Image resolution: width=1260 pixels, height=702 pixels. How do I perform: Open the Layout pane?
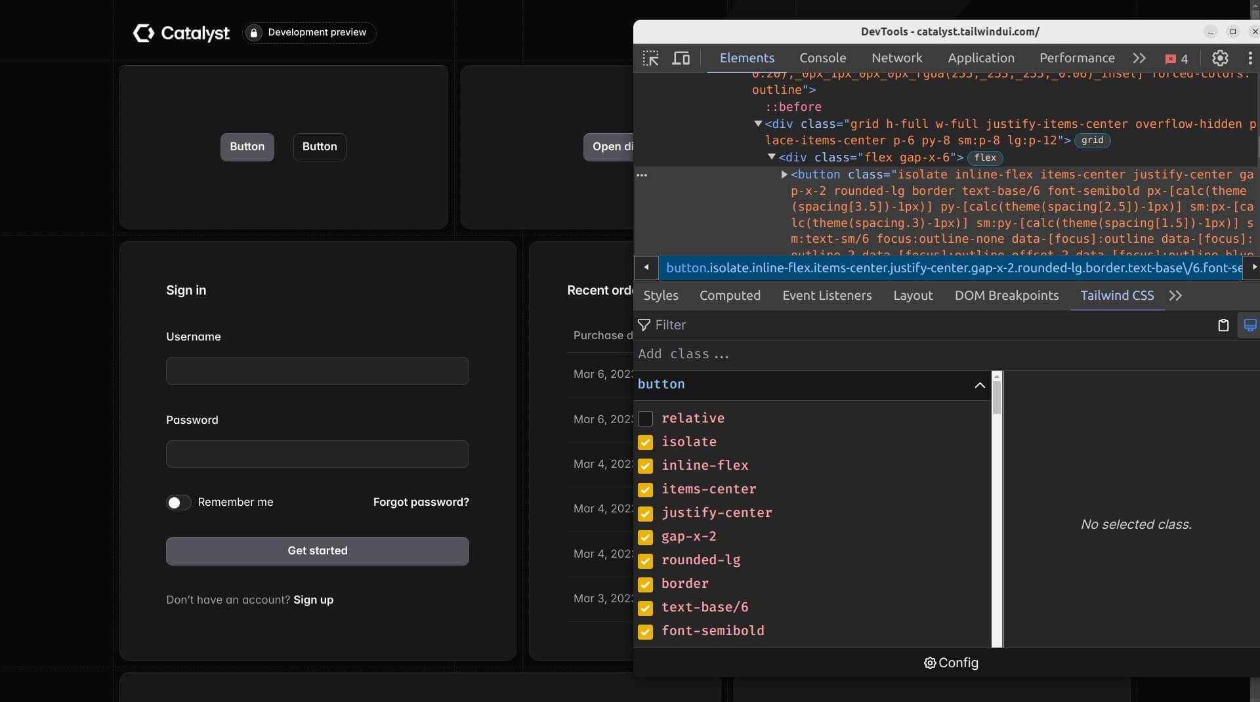[913, 296]
